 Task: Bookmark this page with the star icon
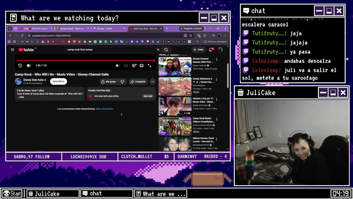[x=191, y=36]
